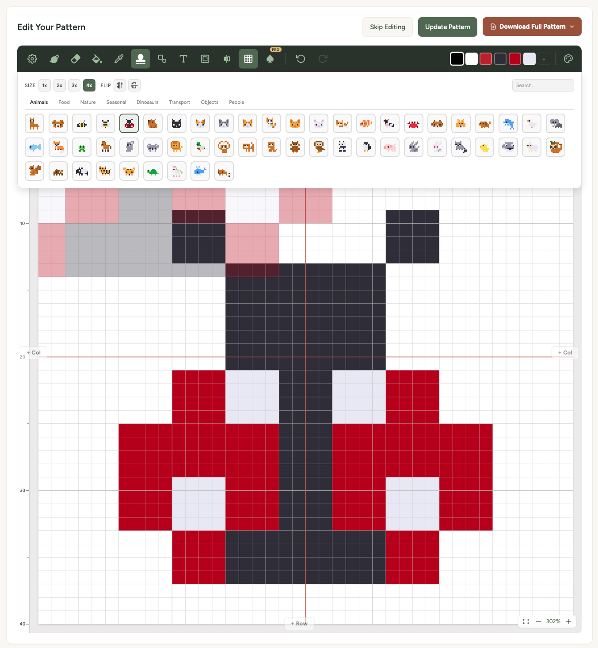598x648 pixels.
Task: Toggle the grid lines display
Action: point(248,59)
